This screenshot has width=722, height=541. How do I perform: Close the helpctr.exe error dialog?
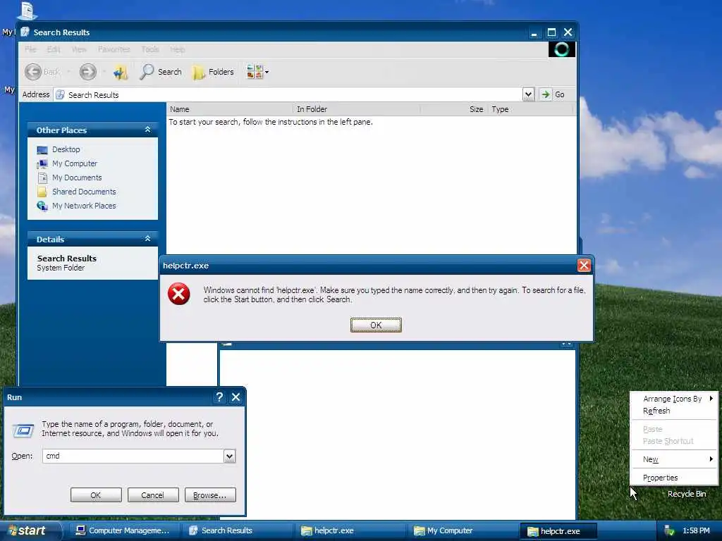coord(584,266)
